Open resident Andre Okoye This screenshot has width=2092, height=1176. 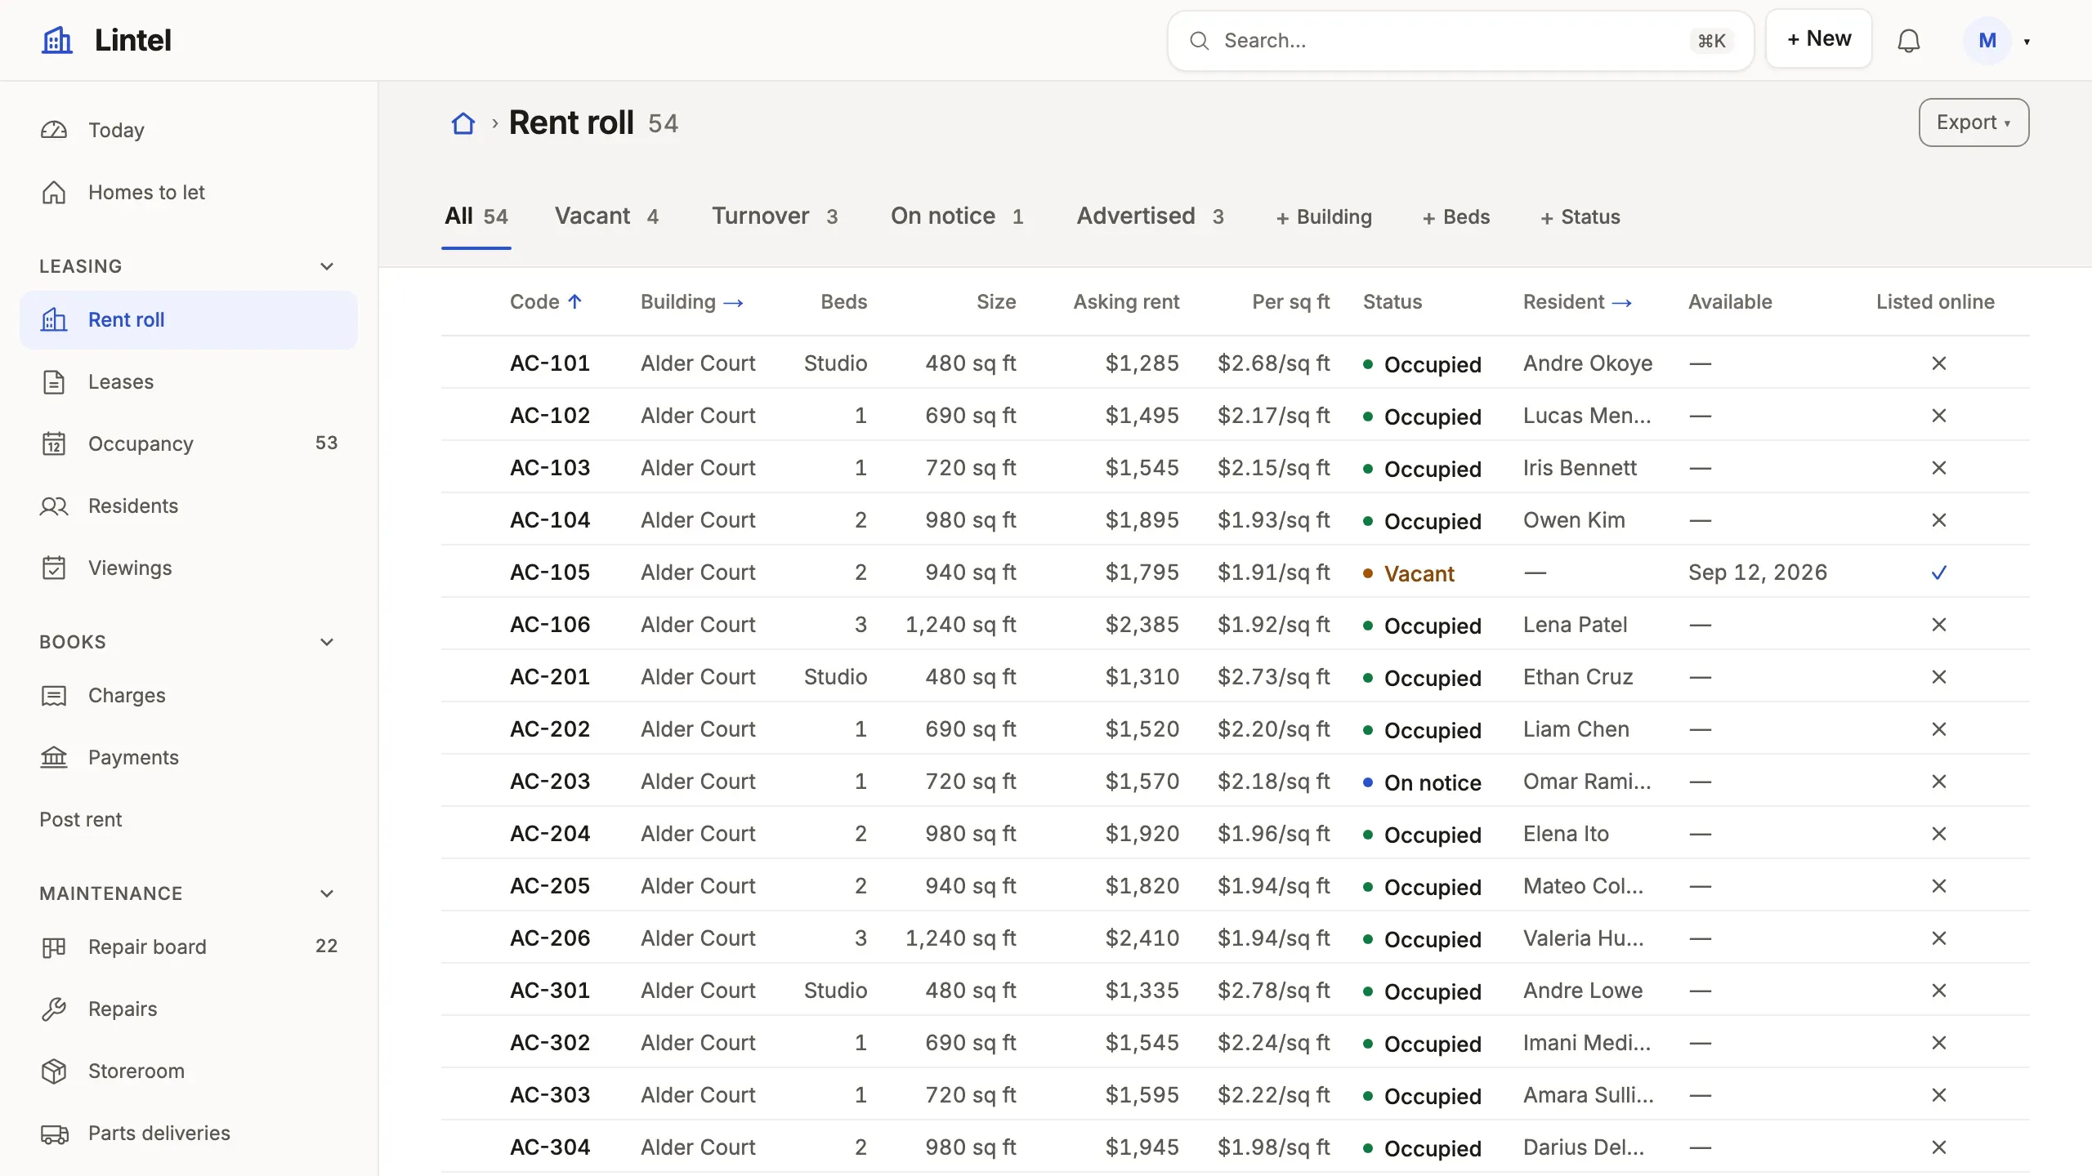(x=1588, y=363)
